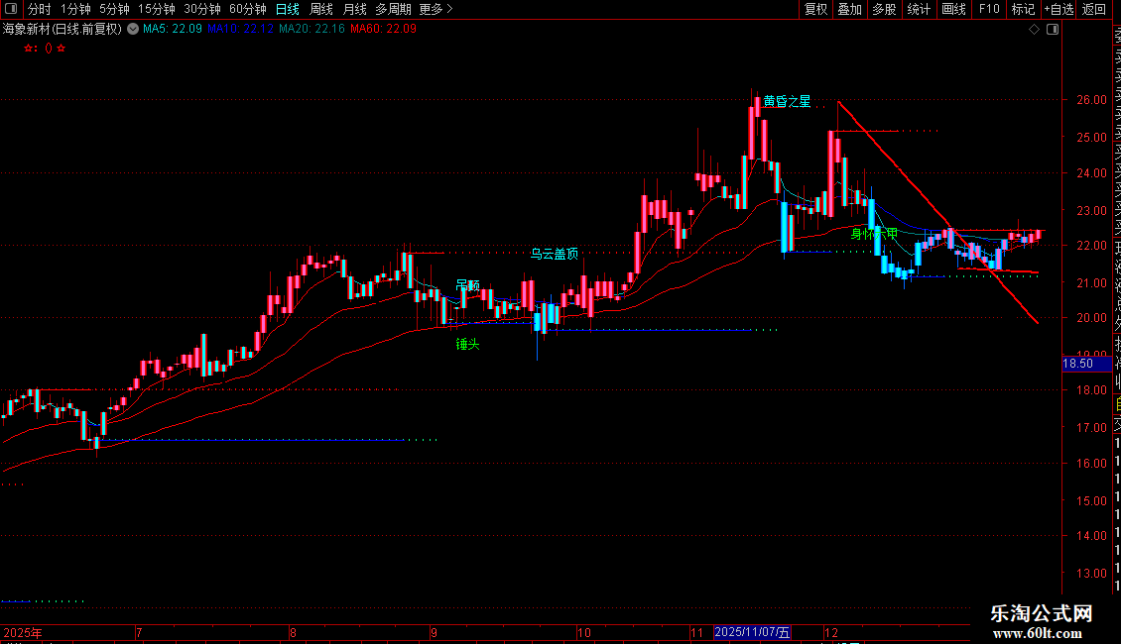This screenshot has width=1121, height=644.
Task: Select the 日线 daily tab
Action: pyautogui.click(x=288, y=9)
